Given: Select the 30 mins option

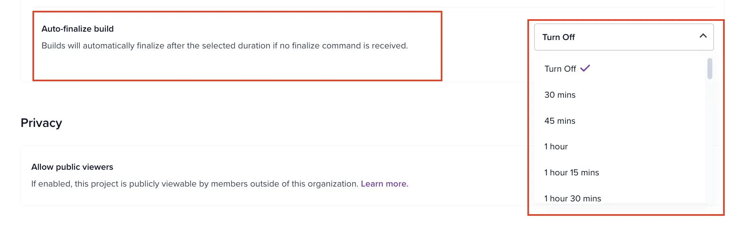Looking at the screenshot, I should coord(560,95).
